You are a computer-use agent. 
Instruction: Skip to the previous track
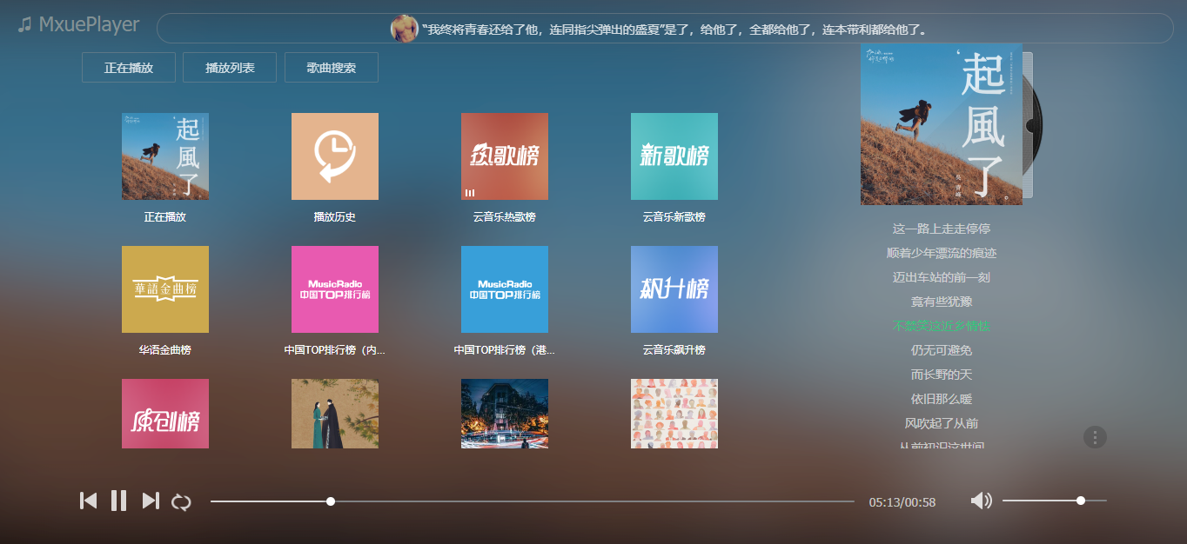(x=88, y=501)
